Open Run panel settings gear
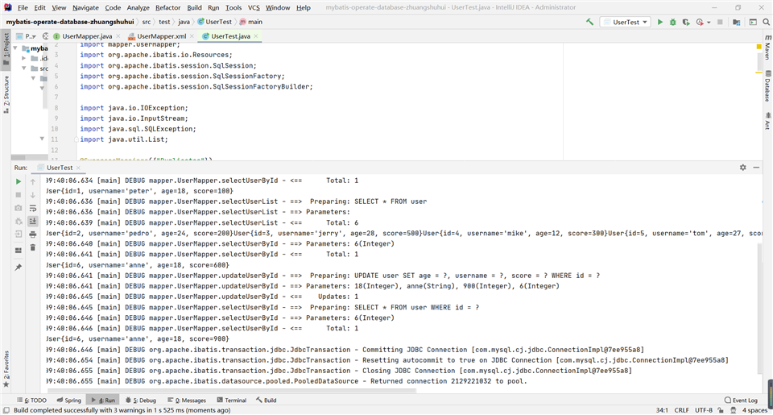 [743, 168]
